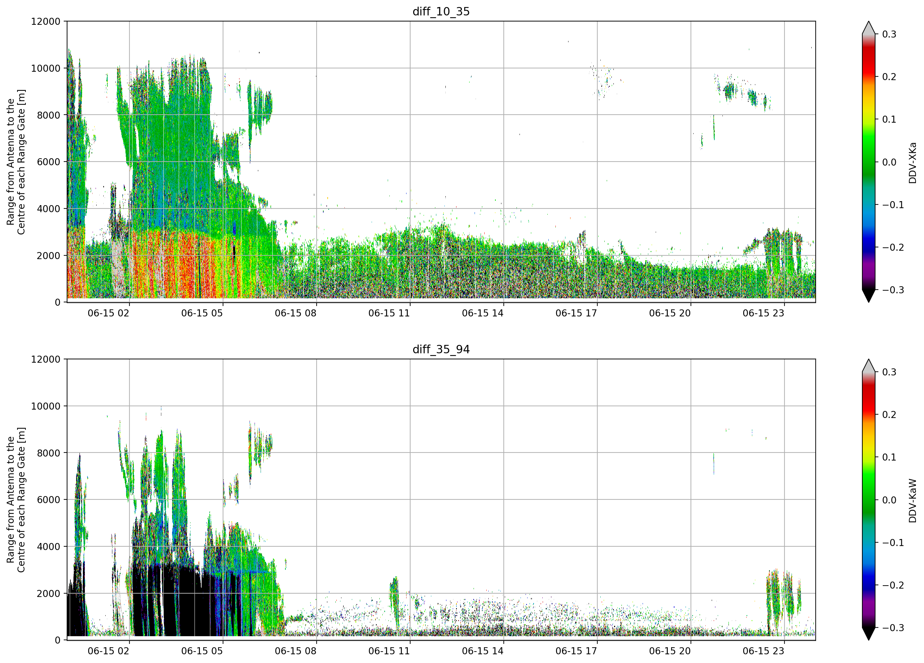Click '06-15 11' x-tick under diff_10_35
Viewport: 924px width, 663px height.
[x=389, y=313]
